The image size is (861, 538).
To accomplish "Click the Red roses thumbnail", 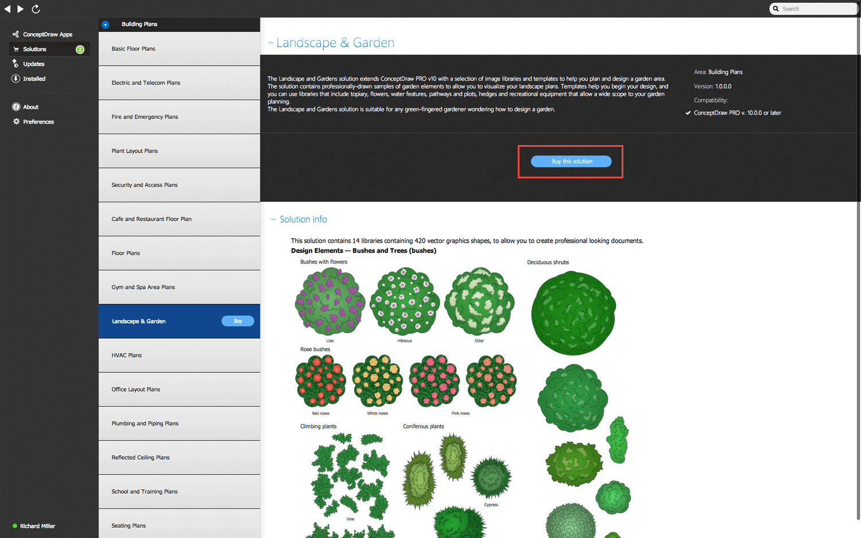I will [320, 381].
